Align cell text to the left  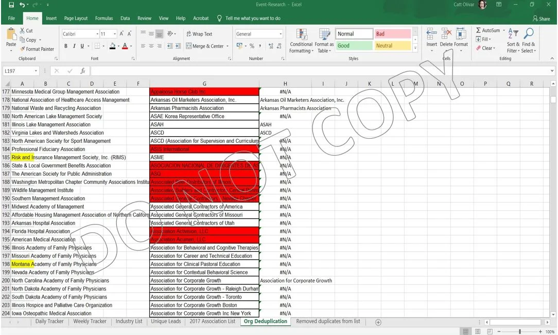(x=143, y=46)
